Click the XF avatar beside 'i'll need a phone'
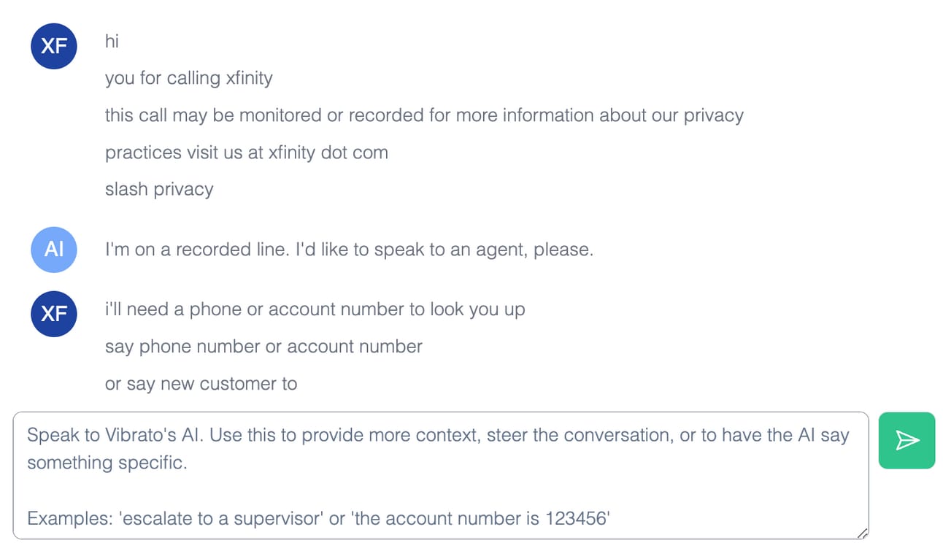This screenshot has height=551, width=943. pos(54,314)
